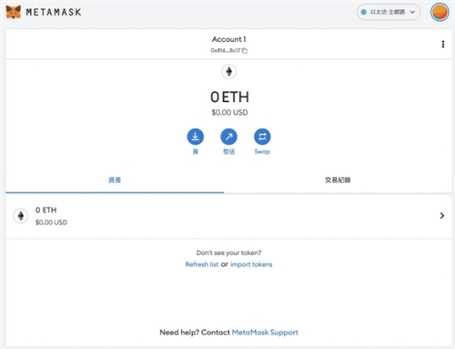Open the 0 ETH asset row
The image size is (455, 349).
(228, 216)
